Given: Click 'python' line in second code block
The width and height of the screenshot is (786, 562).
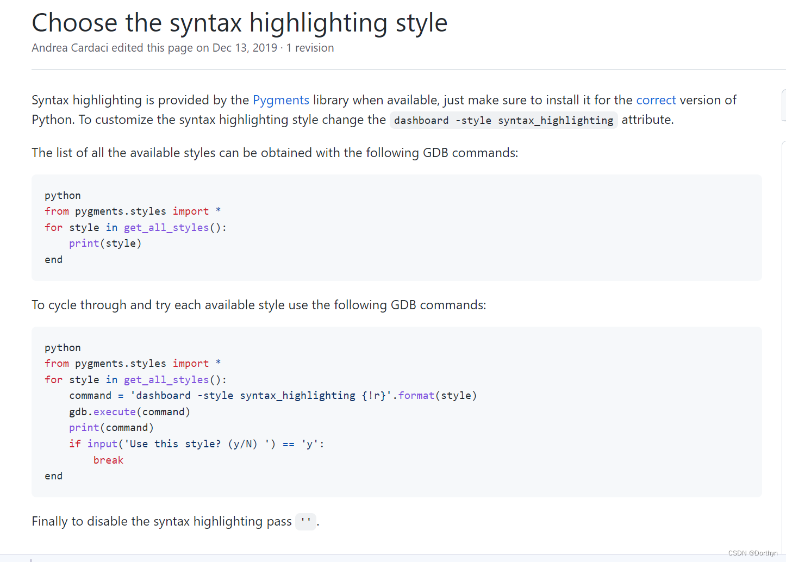Looking at the screenshot, I should [x=63, y=348].
